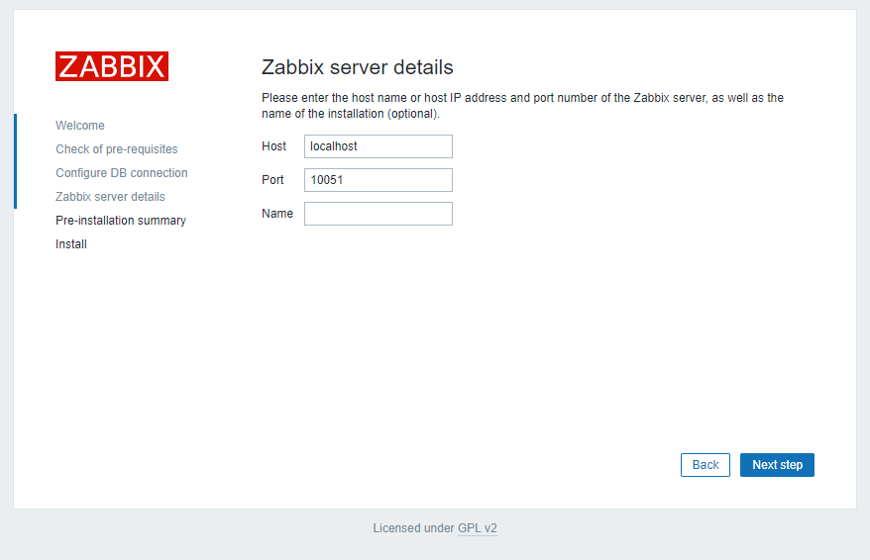Click the Name field label
This screenshot has height=560, width=870.
click(277, 214)
